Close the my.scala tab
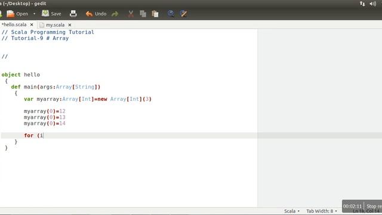The image size is (382, 215). [70, 25]
